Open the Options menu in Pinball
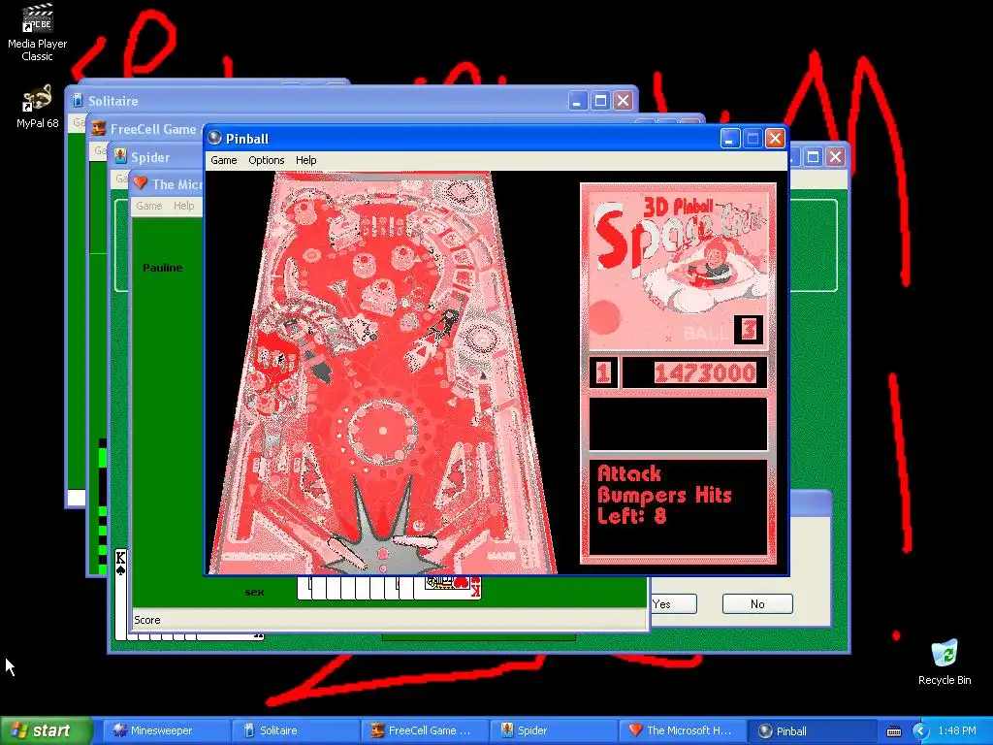993x745 pixels. coord(266,160)
